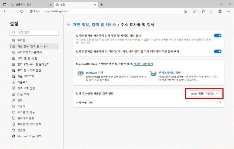Open 원래대로 설정 page
Viewport: 234px width, 149px height.
pyautogui.click(x=34, y=118)
